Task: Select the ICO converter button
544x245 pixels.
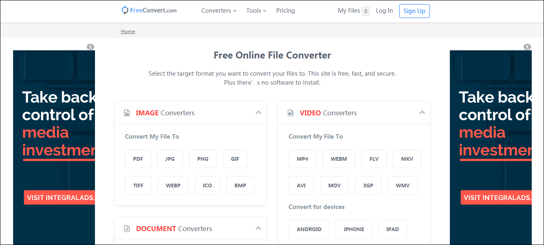Action: click(208, 185)
